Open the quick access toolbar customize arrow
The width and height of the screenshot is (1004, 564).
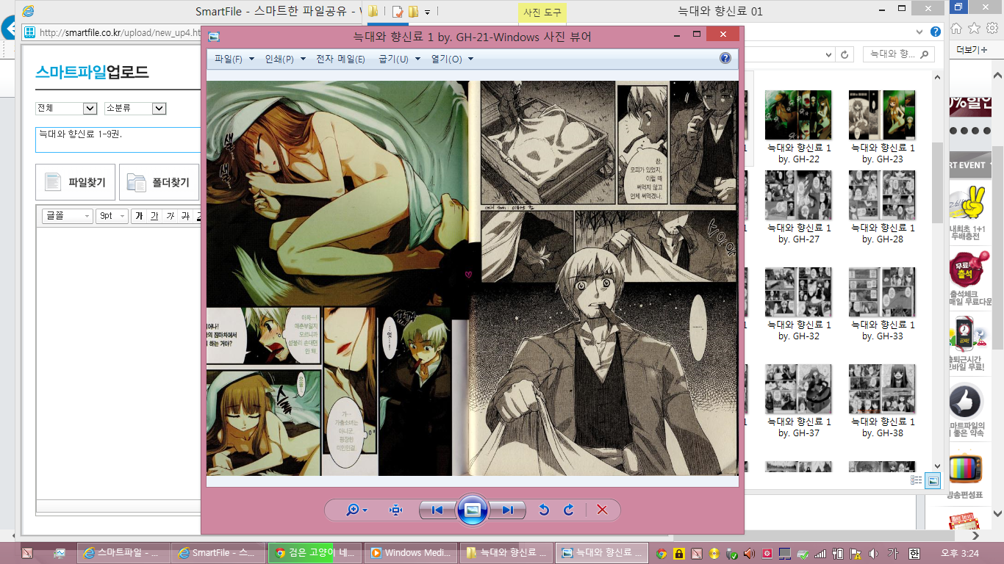coord(427,12)
